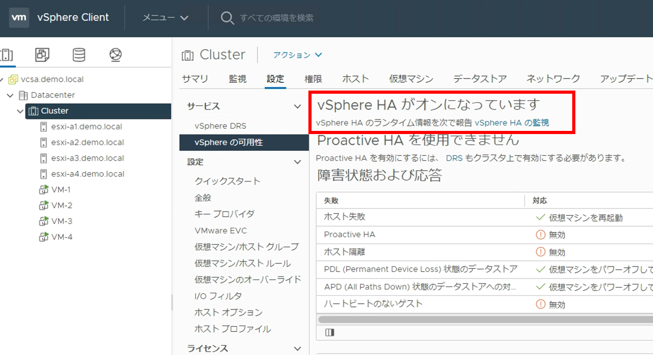
Task: Open VMware EVC settings
Action: tap(220, 230)
